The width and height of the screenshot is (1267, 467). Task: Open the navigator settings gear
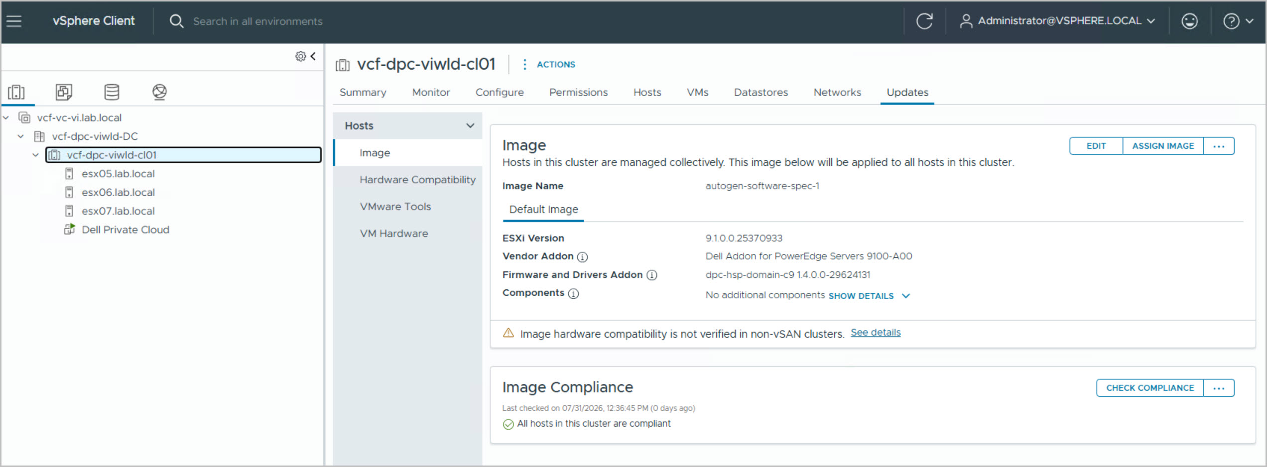pyautogui.click(x=300, y=56)
